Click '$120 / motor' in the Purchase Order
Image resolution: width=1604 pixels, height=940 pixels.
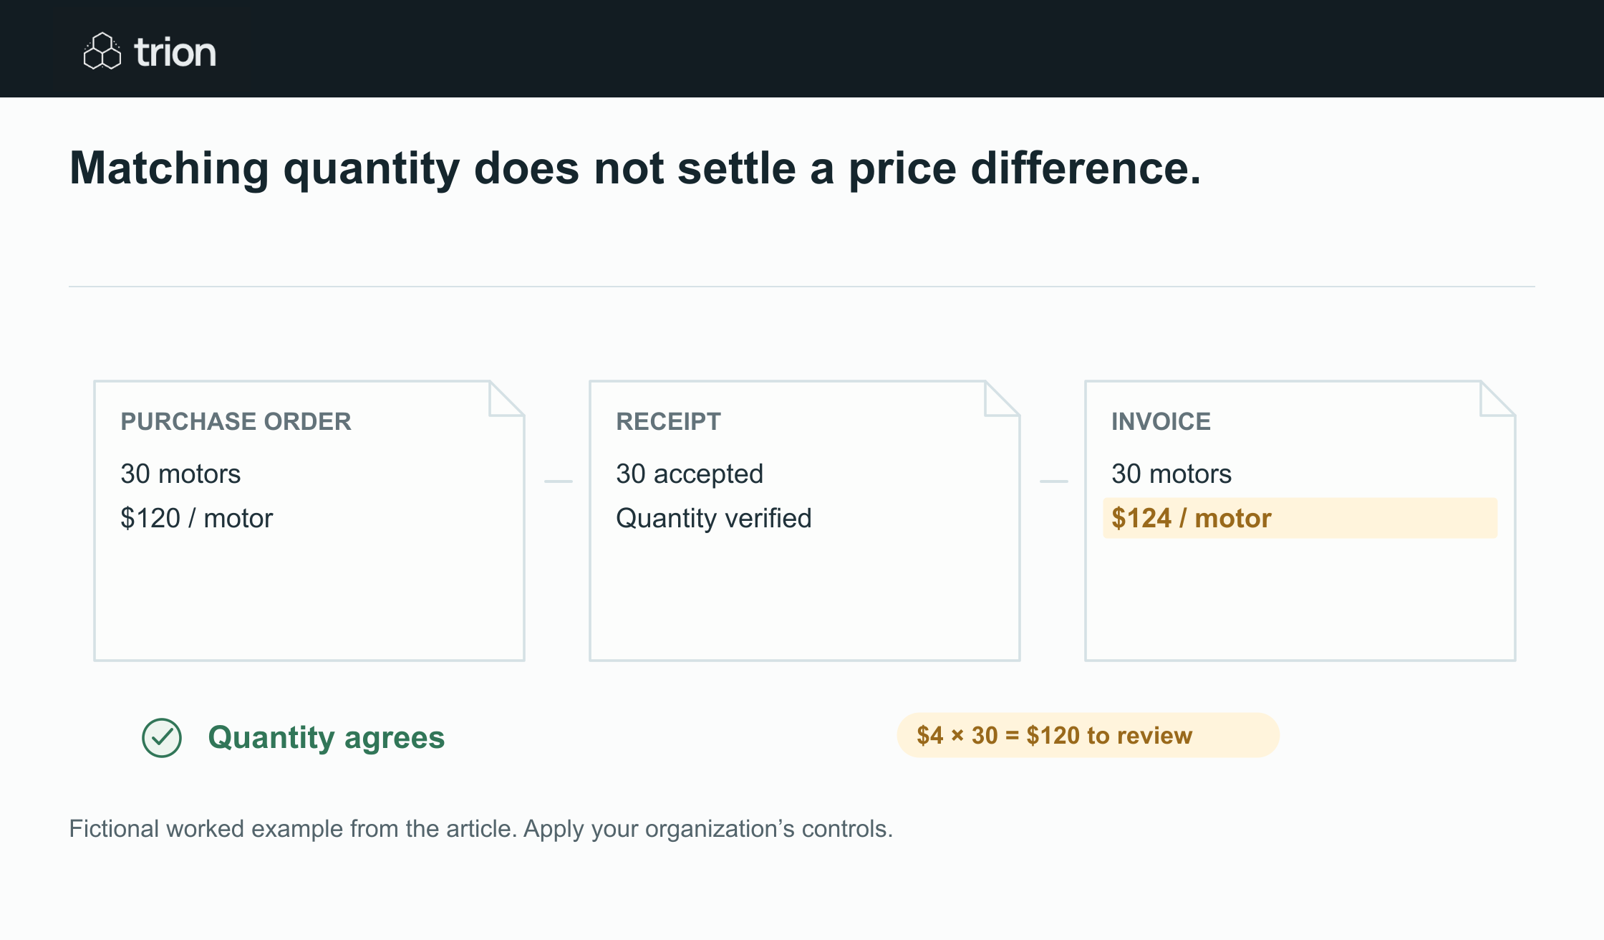click(196, 518)
